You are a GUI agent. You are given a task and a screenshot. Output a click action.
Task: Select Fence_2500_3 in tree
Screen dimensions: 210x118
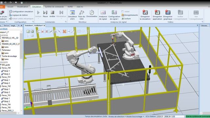coord(8,111)
